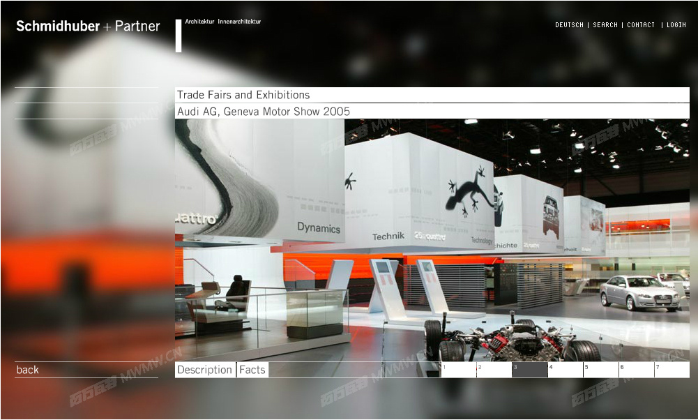Select image number 1 in pager
The width and height of the screenshot is (698, 420).
459,370
